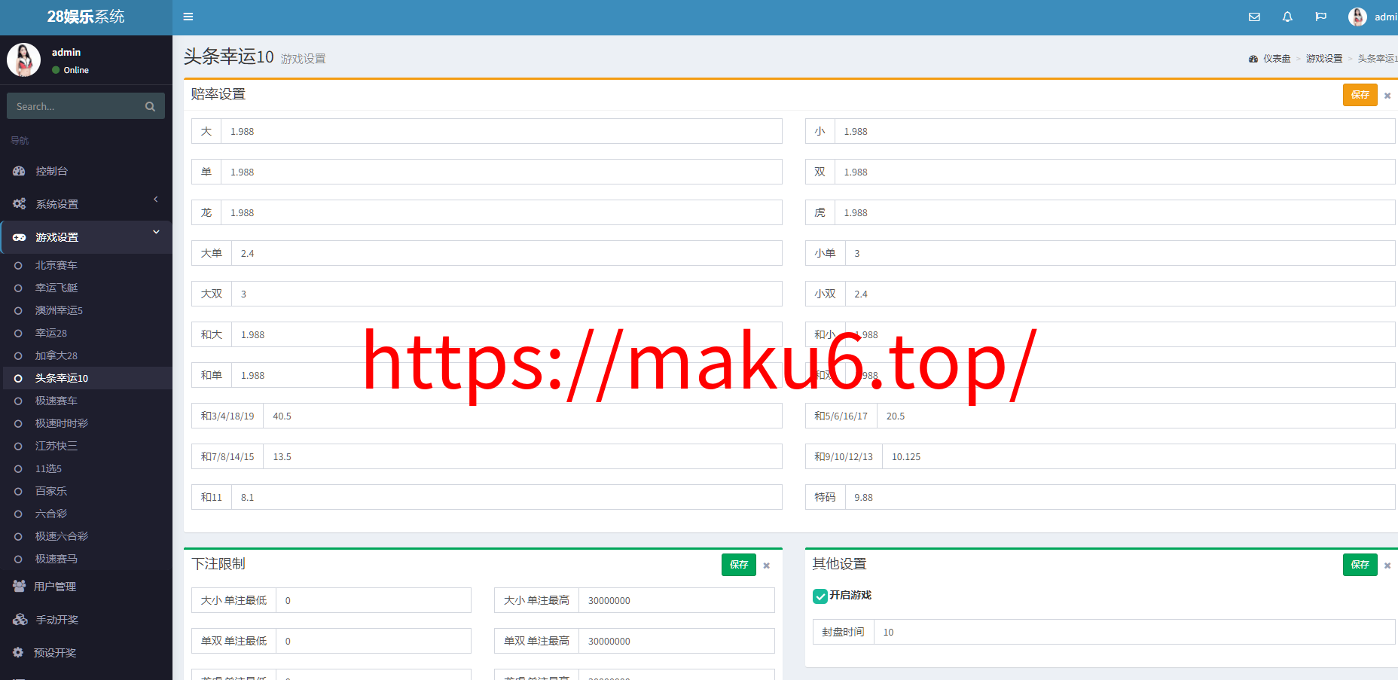Select 头条幸运10 menu item
The width and height of the screenshot is (1398, 680).
coord(62,378)
